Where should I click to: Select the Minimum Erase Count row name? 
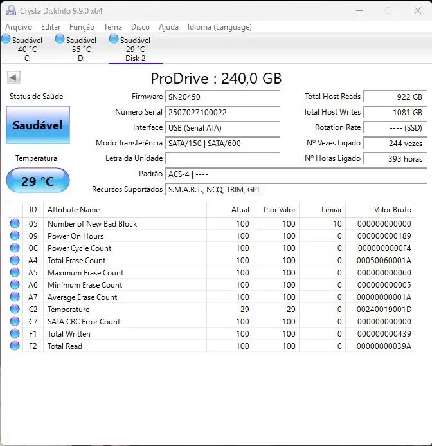(85, 284)
